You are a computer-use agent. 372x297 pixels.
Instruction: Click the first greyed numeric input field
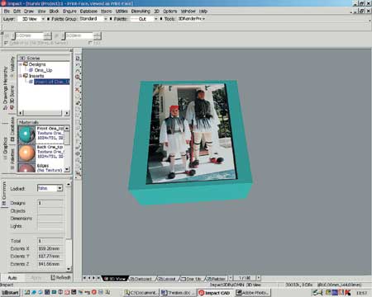click(x=29, y=35)
